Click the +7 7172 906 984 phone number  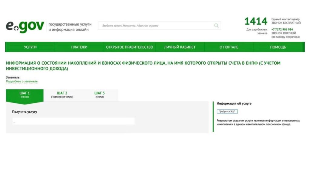(282, 29)
